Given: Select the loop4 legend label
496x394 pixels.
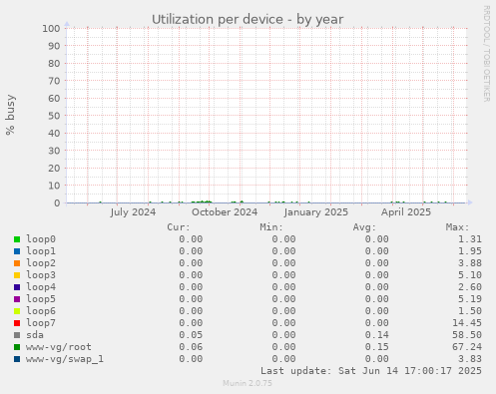Looking at the screenshot, I should click(41, 287).
